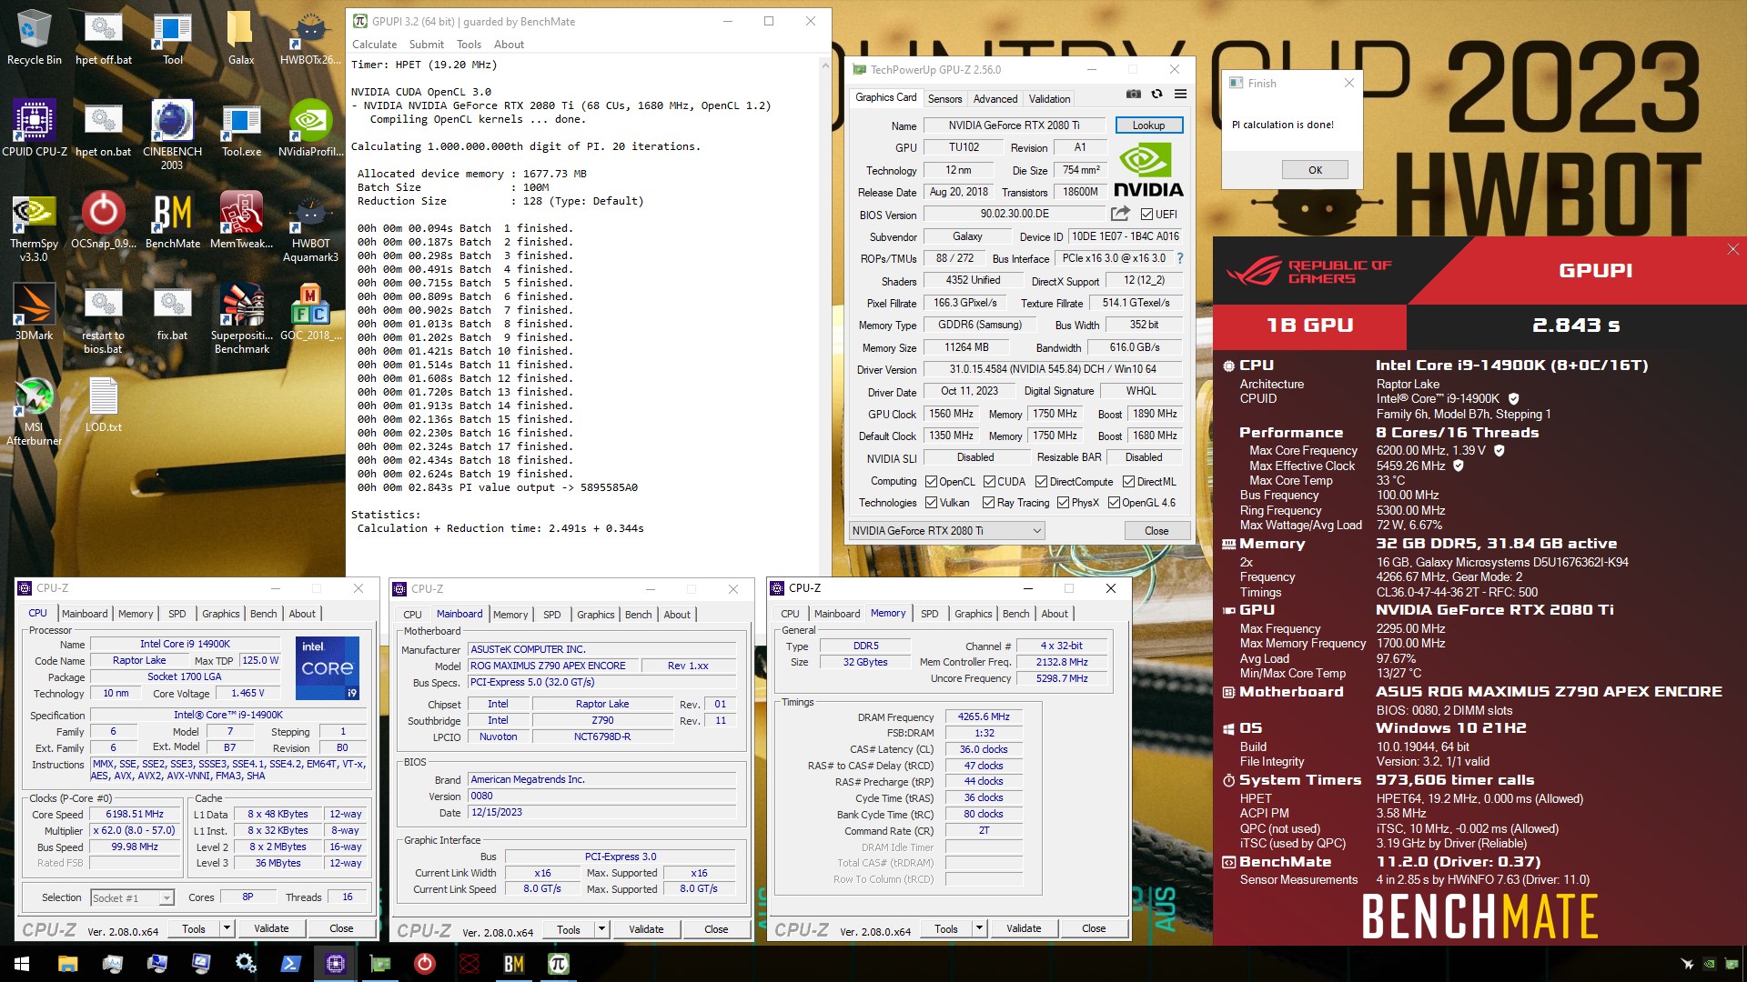Open OCSnap desktop icon
The width and height of the screenshot is (1747, 982).
(103, 221)
